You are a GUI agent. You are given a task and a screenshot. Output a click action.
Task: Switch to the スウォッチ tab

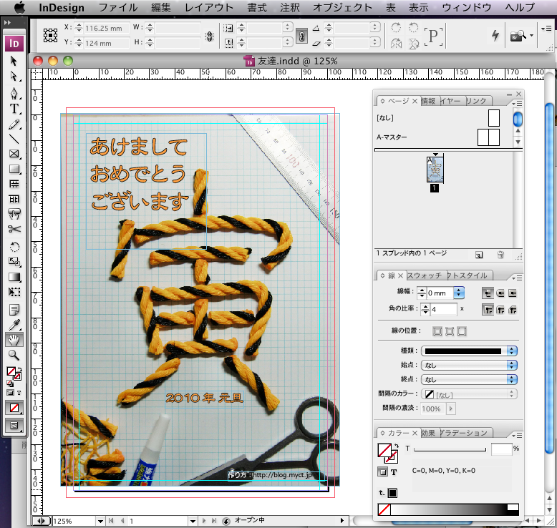pos(425,275)
